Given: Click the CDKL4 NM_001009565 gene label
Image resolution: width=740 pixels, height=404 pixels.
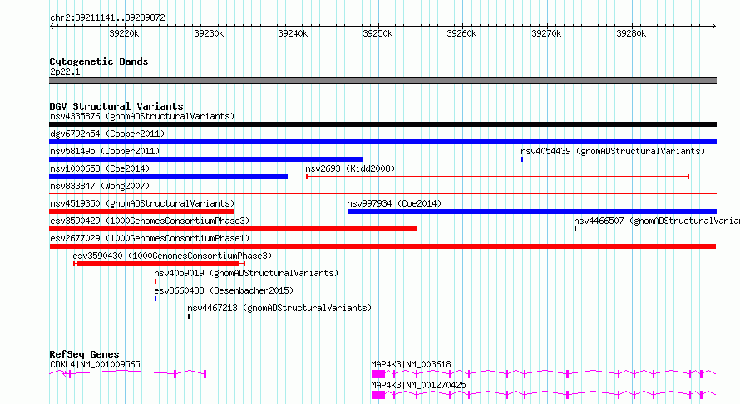Looking at the screenshot, I should coord(95,364).
